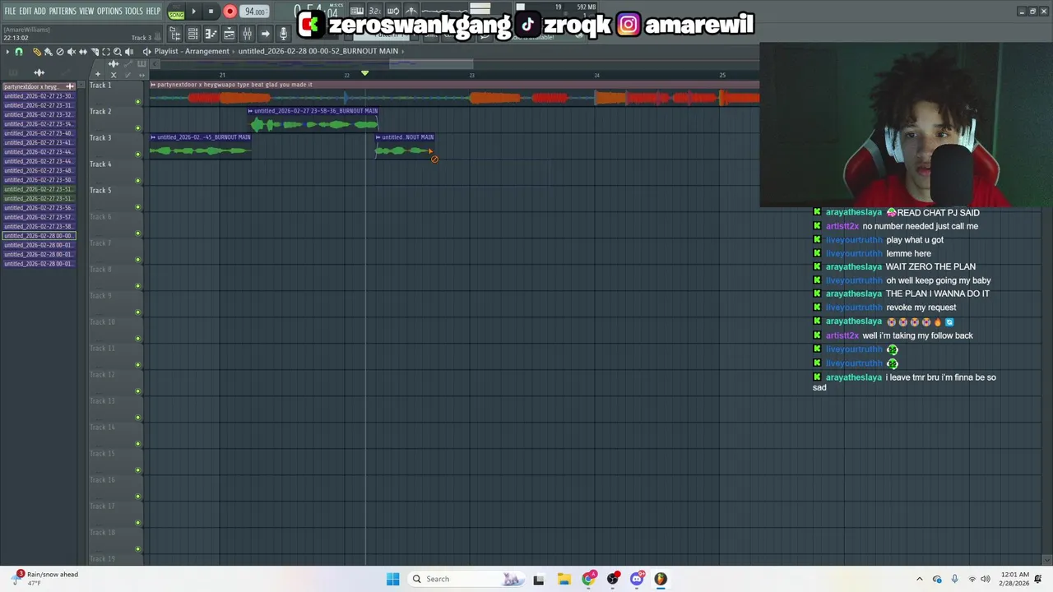
Task: Click the green playhead marker on timeline
Action: (364, 73)
